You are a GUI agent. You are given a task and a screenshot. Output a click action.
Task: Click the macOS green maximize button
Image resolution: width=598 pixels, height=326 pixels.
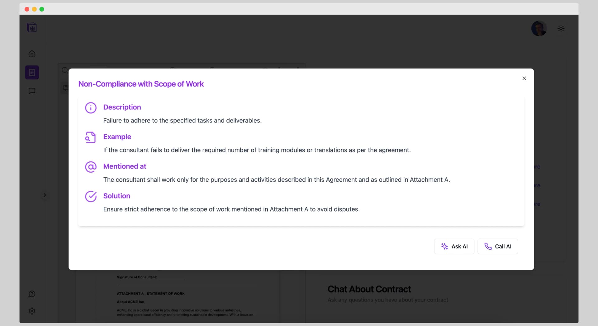pos(42,9)
